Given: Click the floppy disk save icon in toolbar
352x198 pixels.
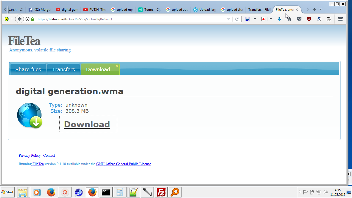Looking at the screenshot, I should (248, 19).
